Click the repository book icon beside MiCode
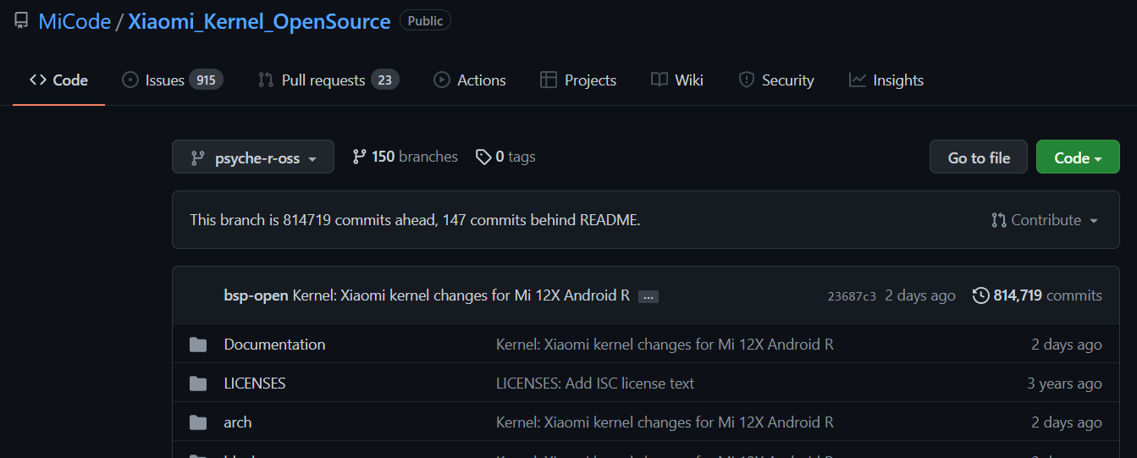This screenshot has width=1137, height=458. 21,21
